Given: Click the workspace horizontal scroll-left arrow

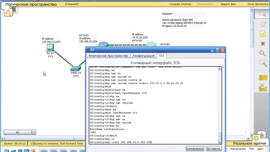Looking at the screenshot, I should pos(3,138).
